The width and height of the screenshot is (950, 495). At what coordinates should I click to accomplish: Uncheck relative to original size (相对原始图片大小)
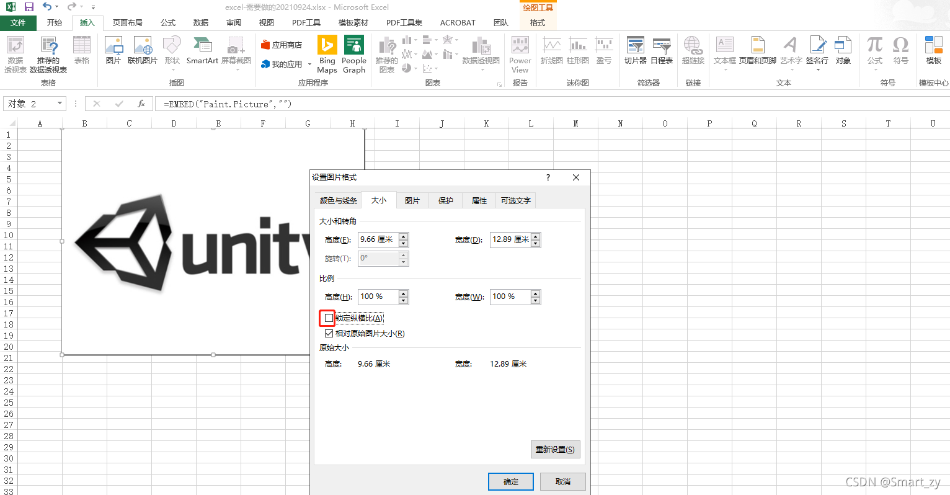[329, 334]
